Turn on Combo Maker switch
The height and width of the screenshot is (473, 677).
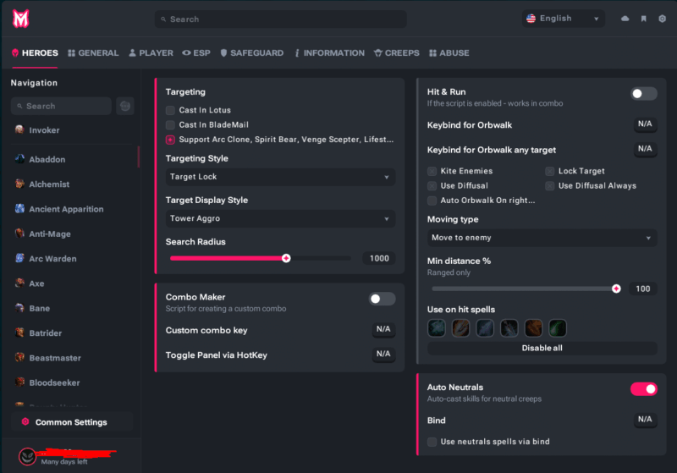tap(383, 299)
